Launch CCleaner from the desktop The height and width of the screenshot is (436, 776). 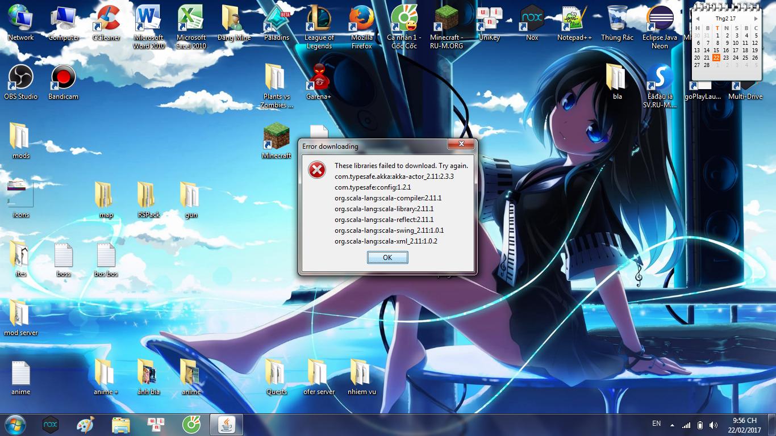(x=106, y=23)
